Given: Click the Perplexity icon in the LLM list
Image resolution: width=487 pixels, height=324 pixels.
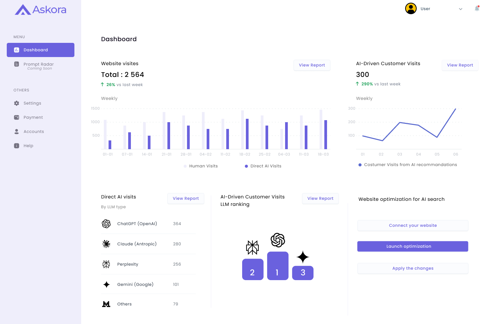Looking at the screenshot, I should pyautogui.click(x=106, y=264).
